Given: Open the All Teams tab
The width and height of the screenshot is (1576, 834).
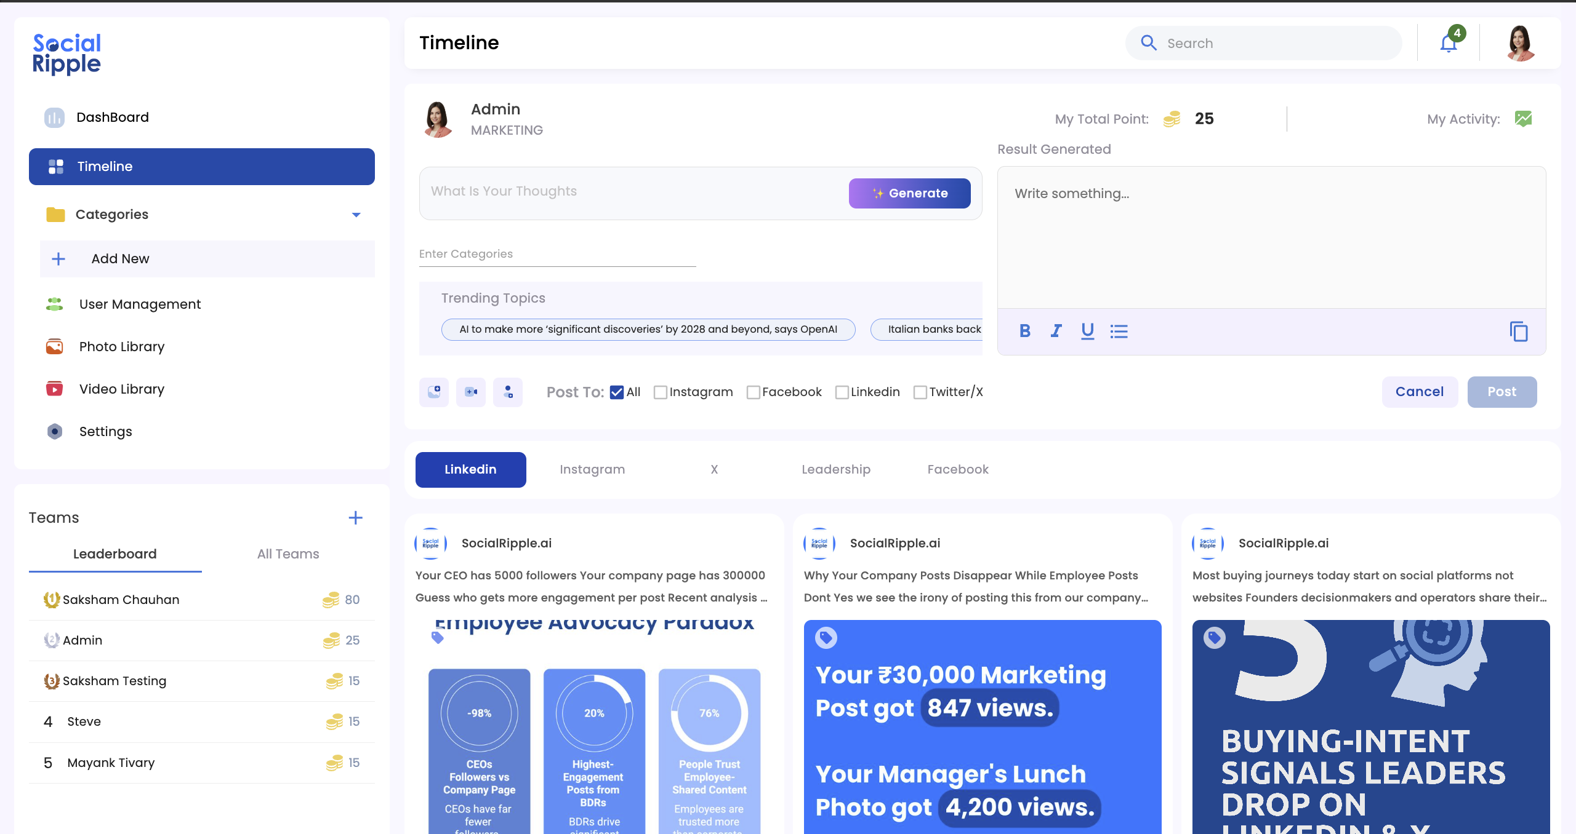Looking at the screenshot, I should coord(287,554).
